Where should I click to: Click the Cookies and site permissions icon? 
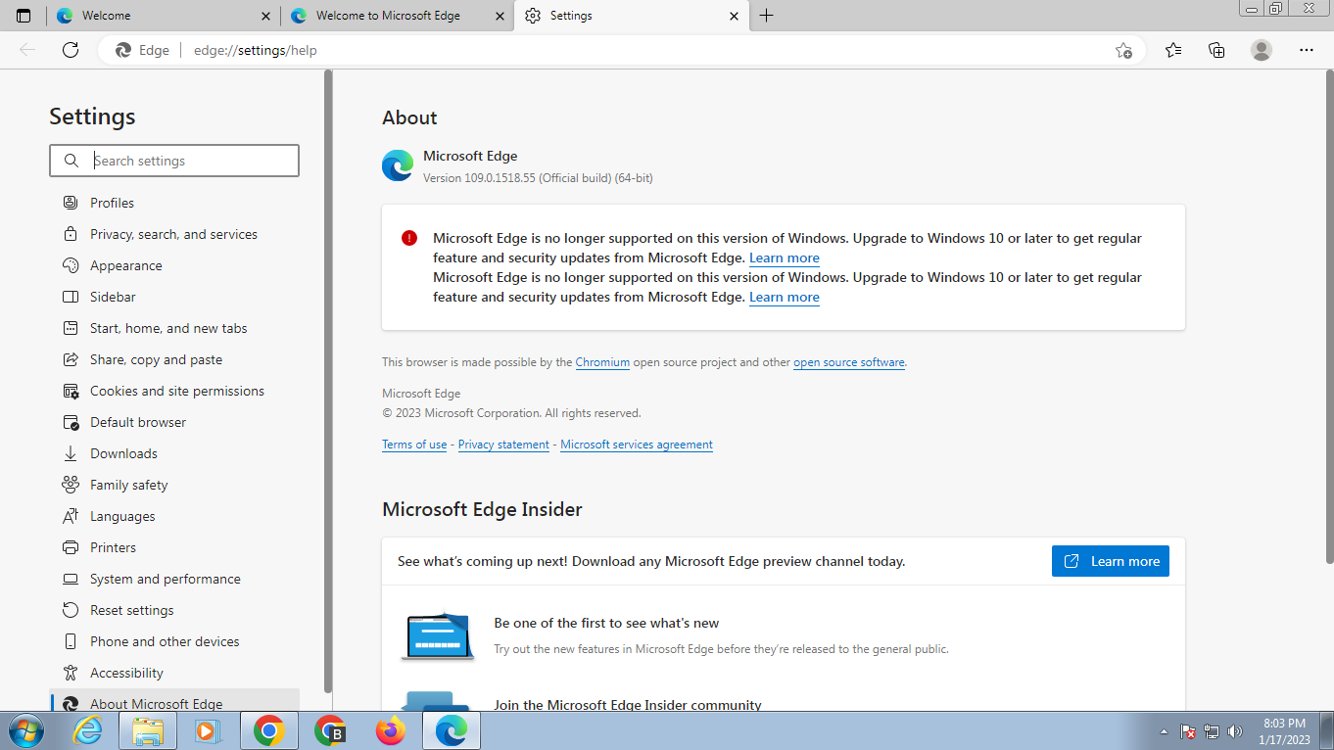[x=71, y=391]
